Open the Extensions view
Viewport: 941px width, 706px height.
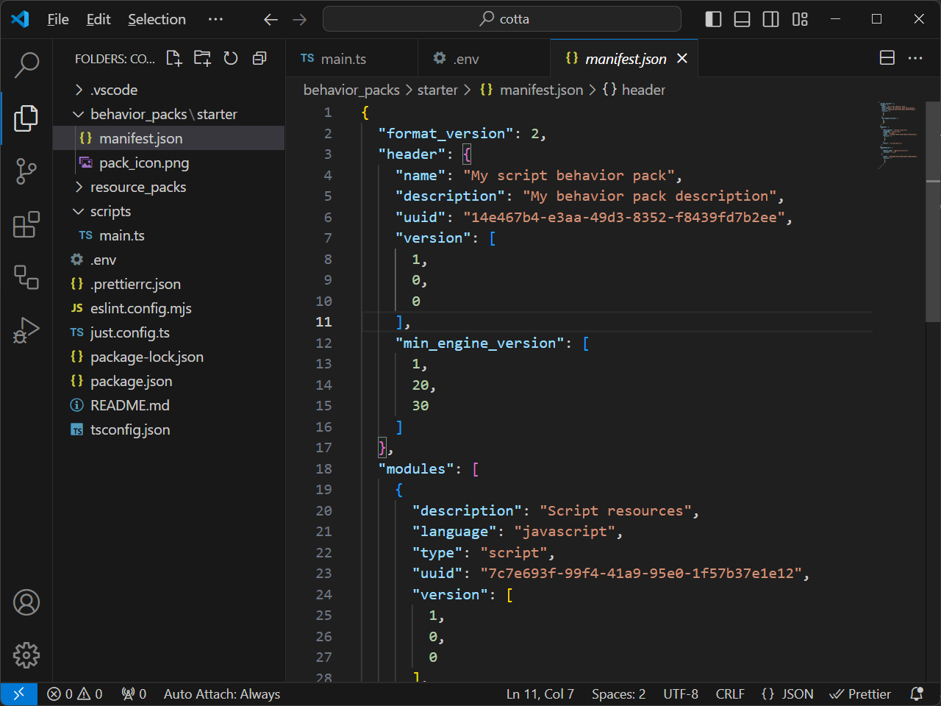tap(26, 224)
